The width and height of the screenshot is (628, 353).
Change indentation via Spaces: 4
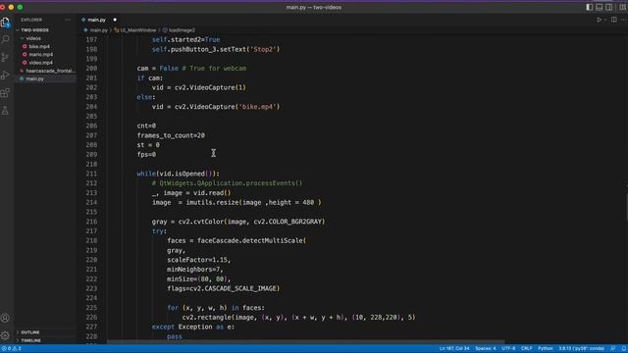[486, 349]
